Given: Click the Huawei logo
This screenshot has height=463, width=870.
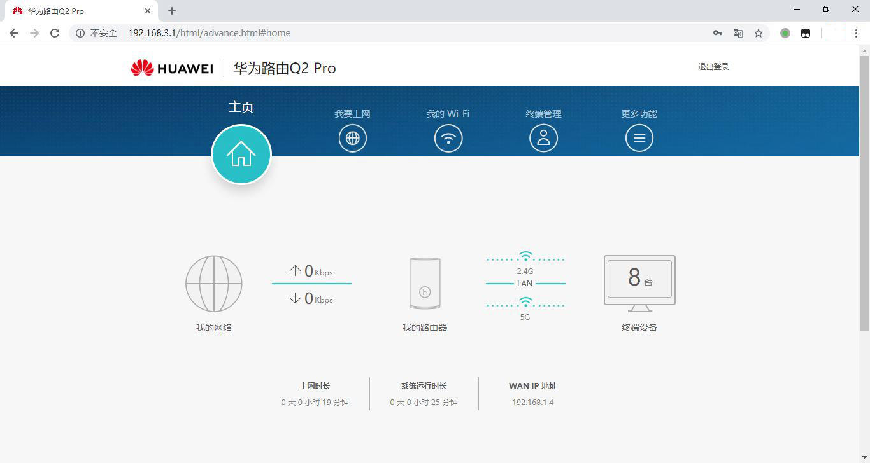Looking at the screenshot, I should point(172,68).
